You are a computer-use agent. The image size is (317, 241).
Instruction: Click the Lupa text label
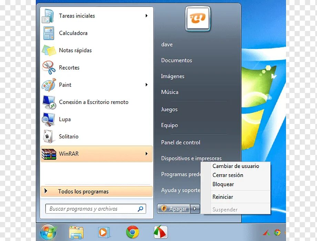coord(65,119)
